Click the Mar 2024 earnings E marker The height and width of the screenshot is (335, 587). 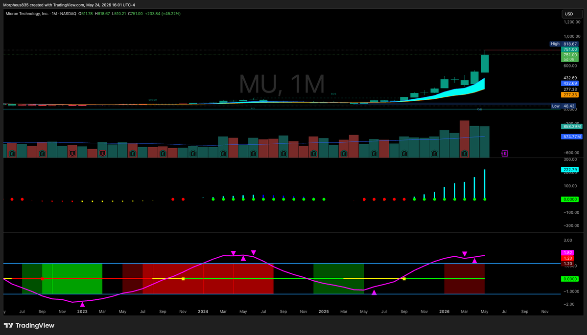click(x=223, y=153)
